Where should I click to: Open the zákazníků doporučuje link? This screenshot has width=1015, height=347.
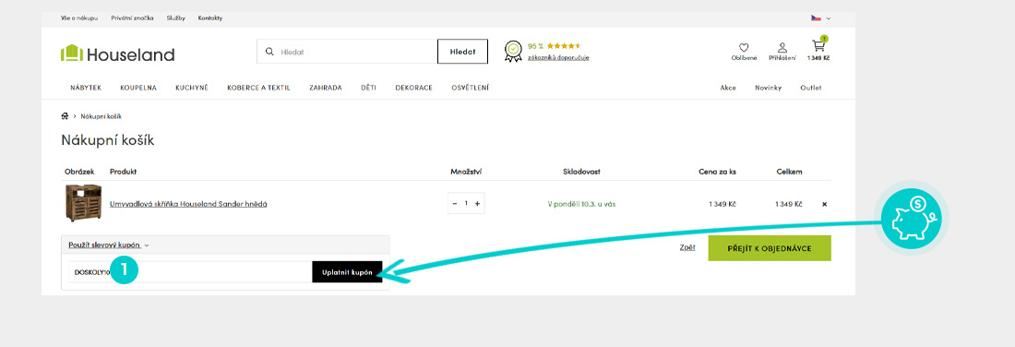tap(558, 57)
